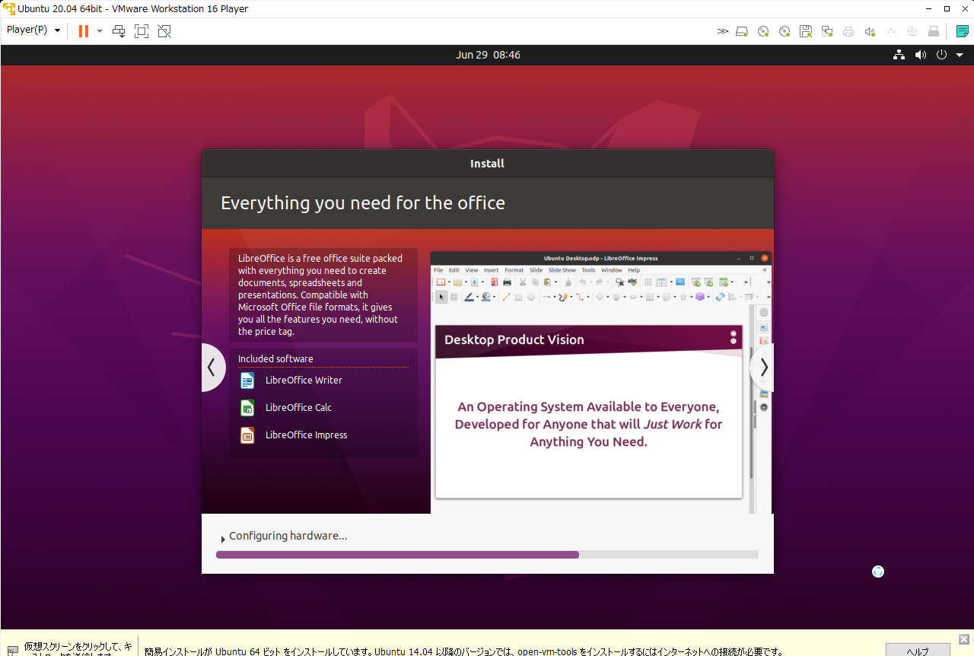
Task: Click the 'Included software' heading
Action: point(275,358)
